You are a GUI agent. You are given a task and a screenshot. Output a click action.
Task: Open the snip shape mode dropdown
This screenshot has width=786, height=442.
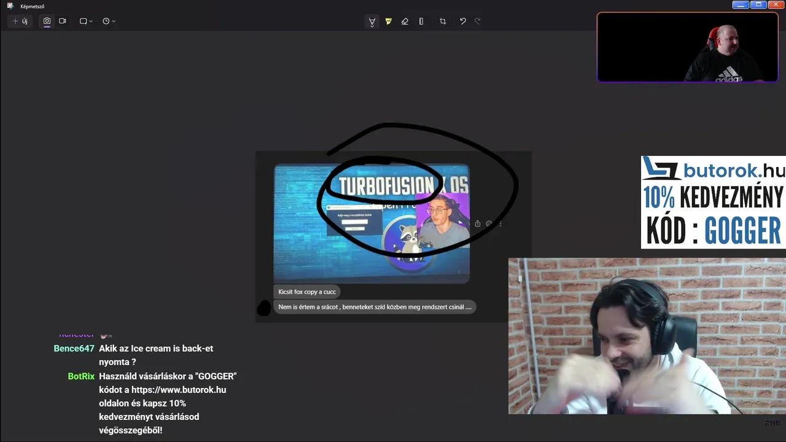coord(86,21)
